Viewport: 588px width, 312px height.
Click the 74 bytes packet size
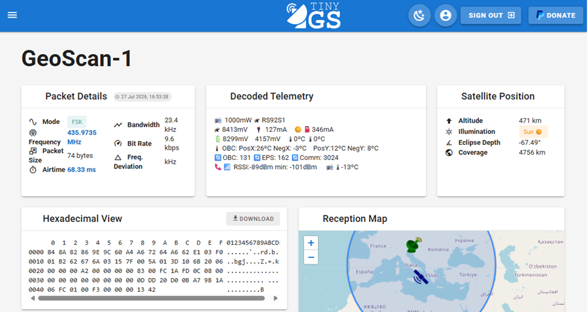(x=80, y=155)
